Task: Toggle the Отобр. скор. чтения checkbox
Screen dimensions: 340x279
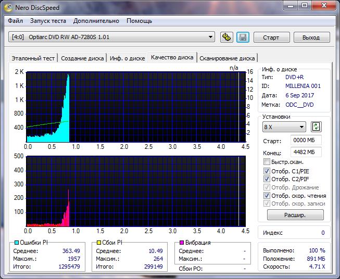Action: click(x=267, y=196)
